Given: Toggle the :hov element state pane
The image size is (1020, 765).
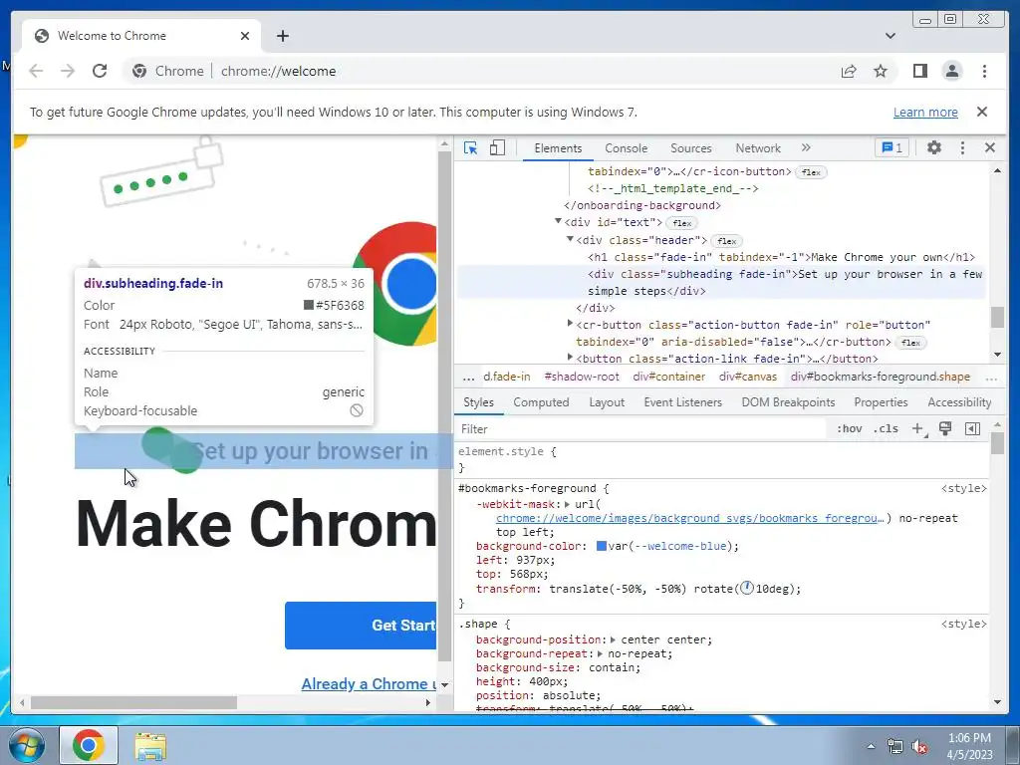Looking at the screenshot, I should [x=850, y=428].
